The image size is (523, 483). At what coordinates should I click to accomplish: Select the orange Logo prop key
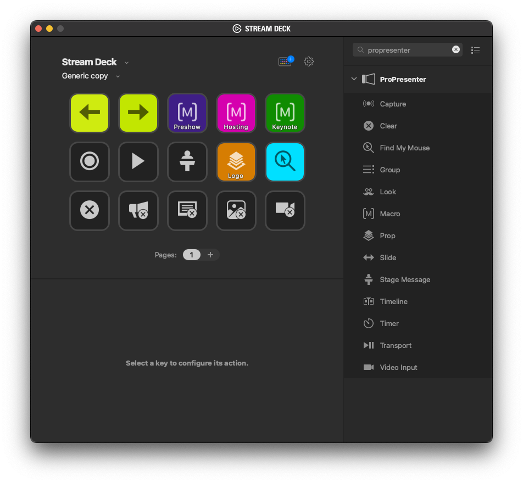pyautogui.click(x=236, y=162)
